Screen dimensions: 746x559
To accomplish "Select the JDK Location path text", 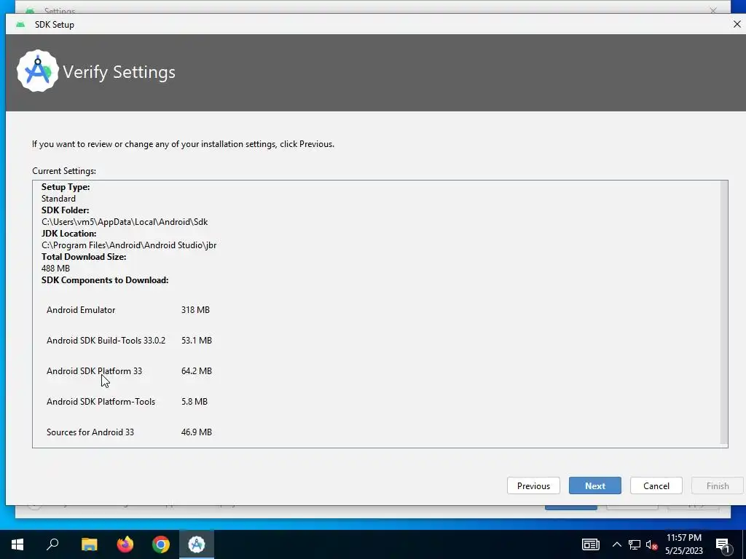I will click(x=129, y=245).
